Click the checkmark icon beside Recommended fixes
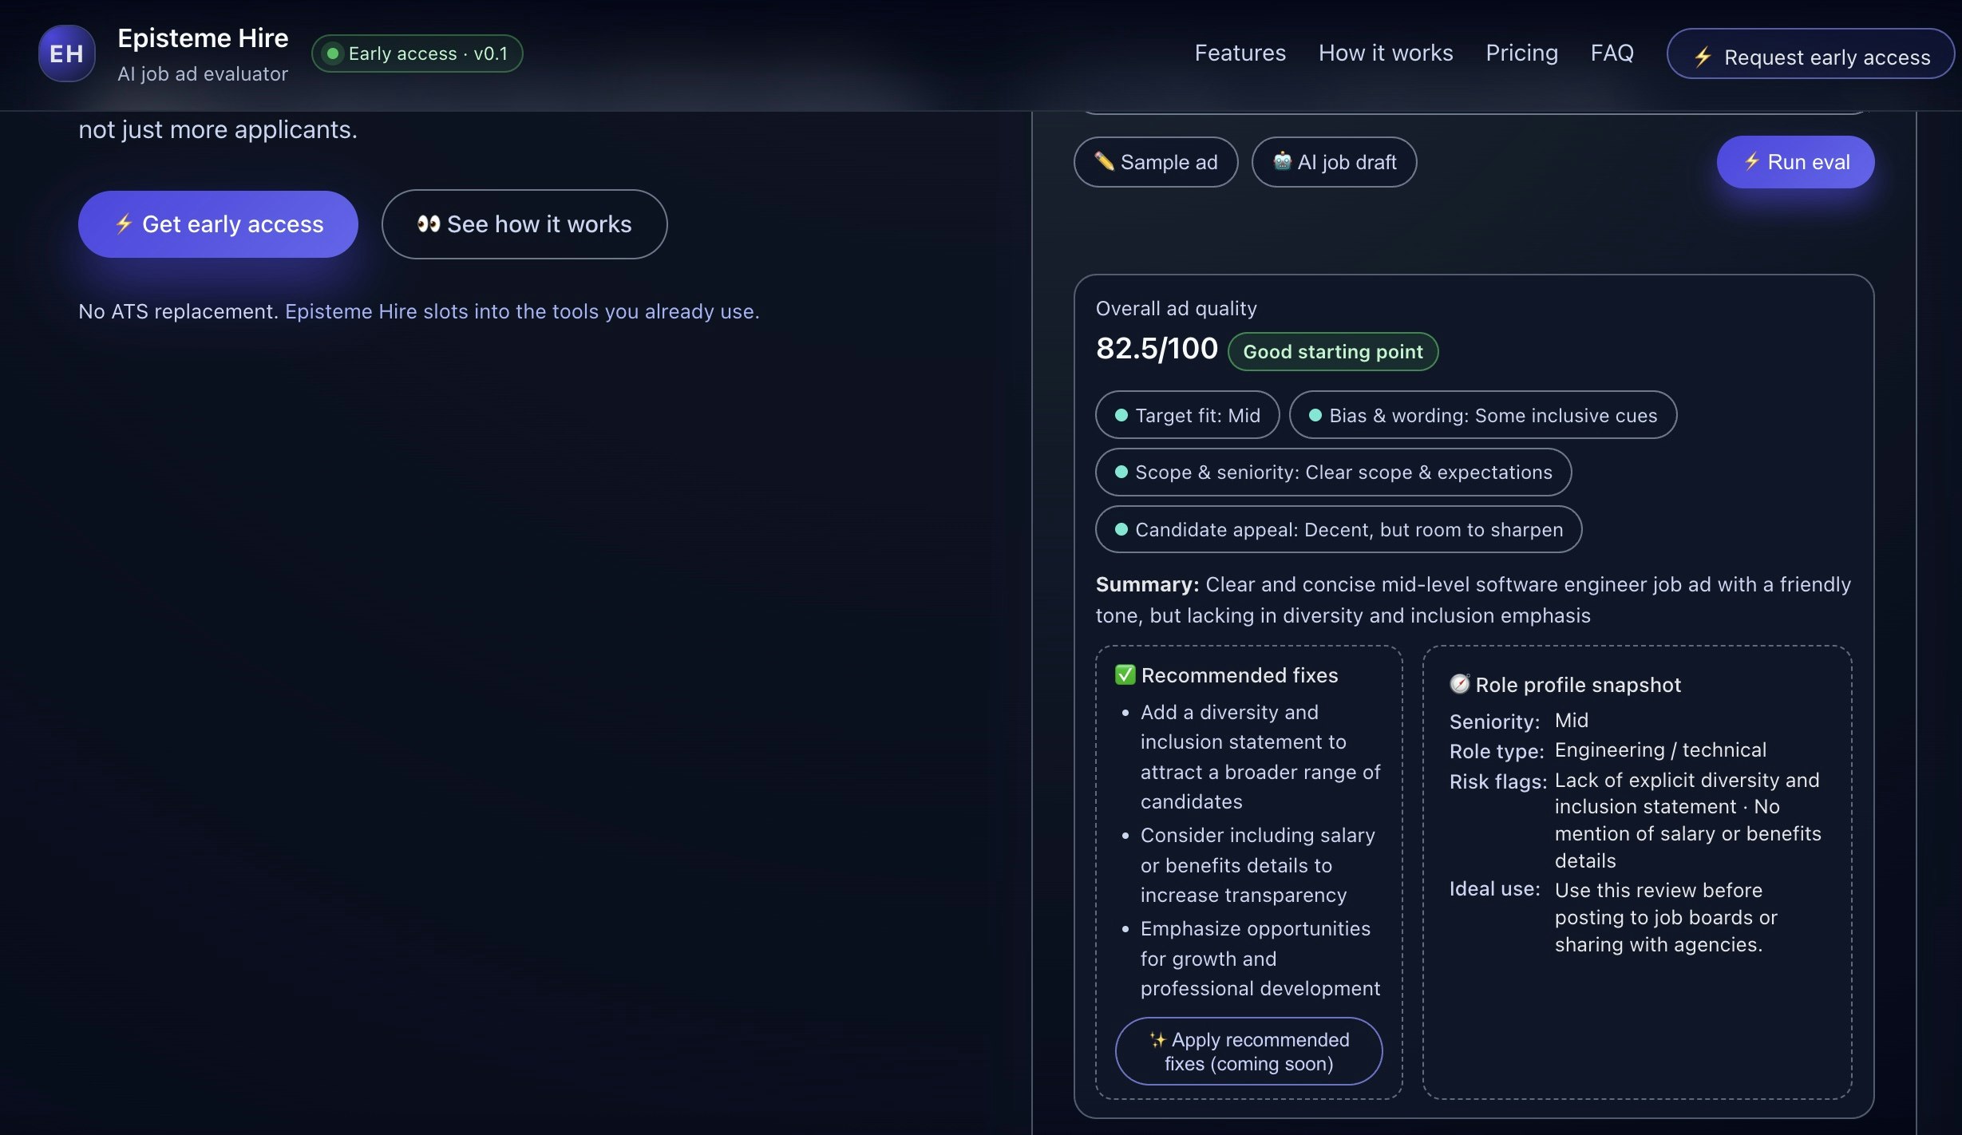This screenshot has width=1962, height=1135. click(1125, 674)
